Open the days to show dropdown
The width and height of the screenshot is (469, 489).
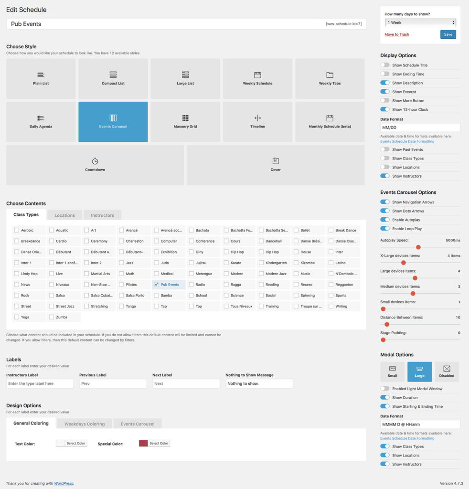(420, 22)
